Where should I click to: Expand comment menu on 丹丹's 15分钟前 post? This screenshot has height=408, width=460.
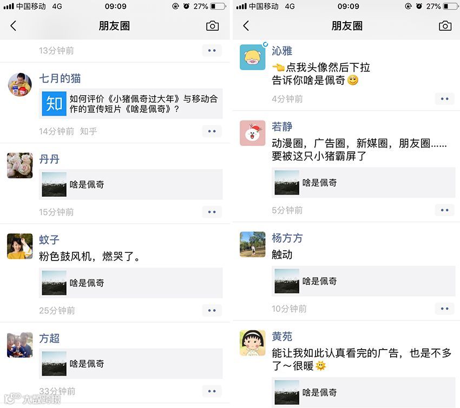pyautogui.click(x=212, y=212)
